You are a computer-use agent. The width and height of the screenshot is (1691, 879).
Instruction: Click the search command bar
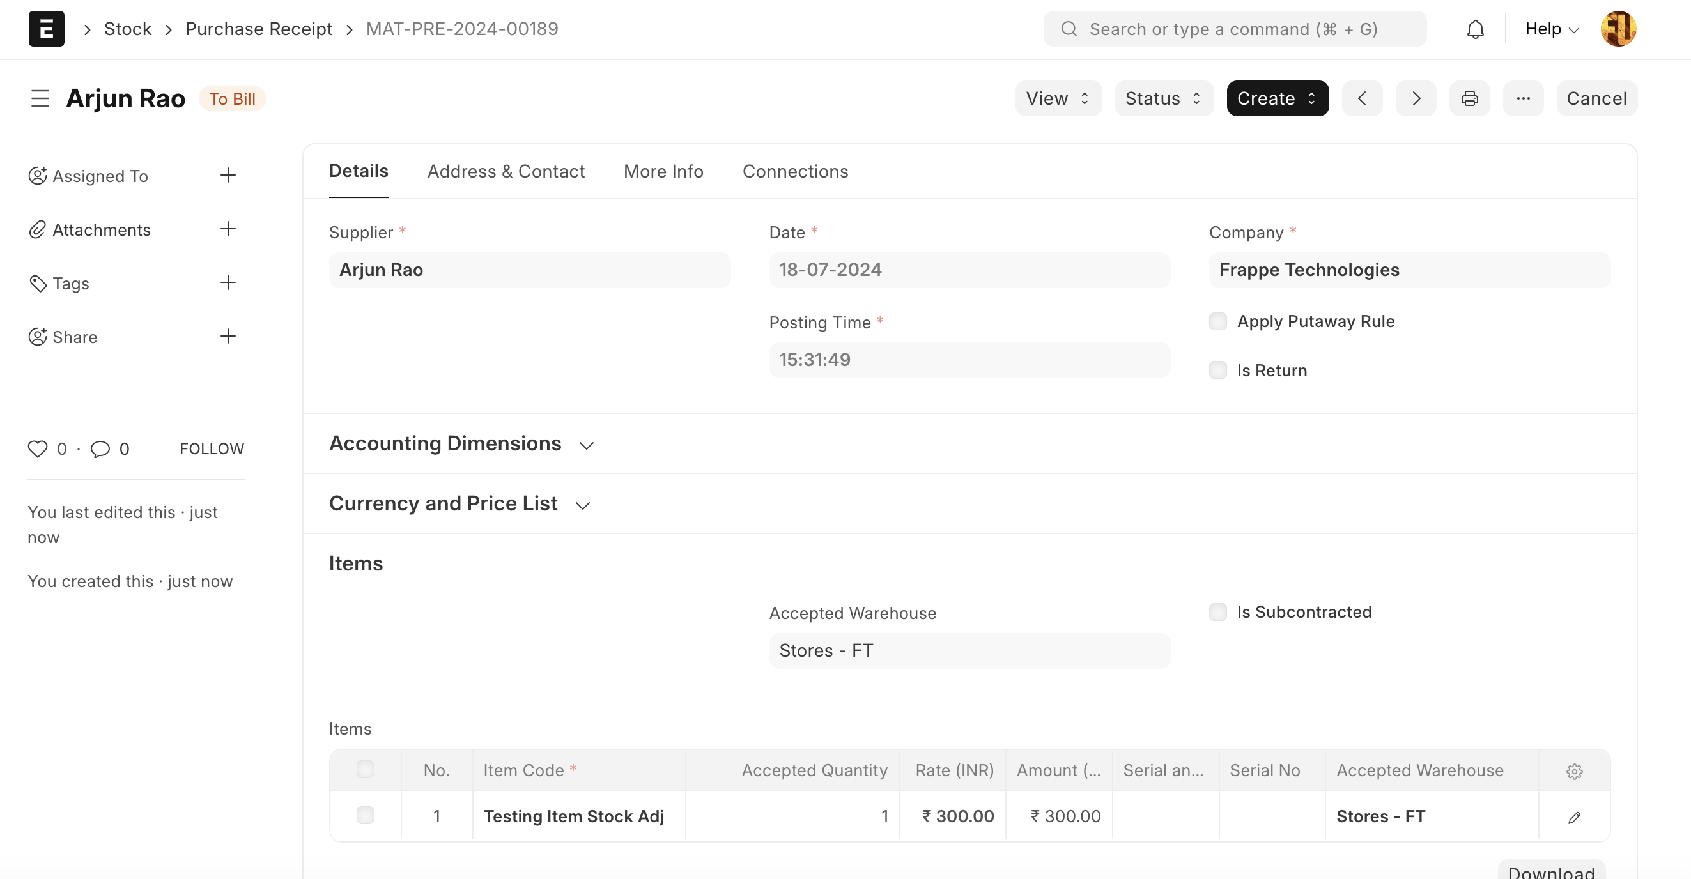click(1234, 29)
